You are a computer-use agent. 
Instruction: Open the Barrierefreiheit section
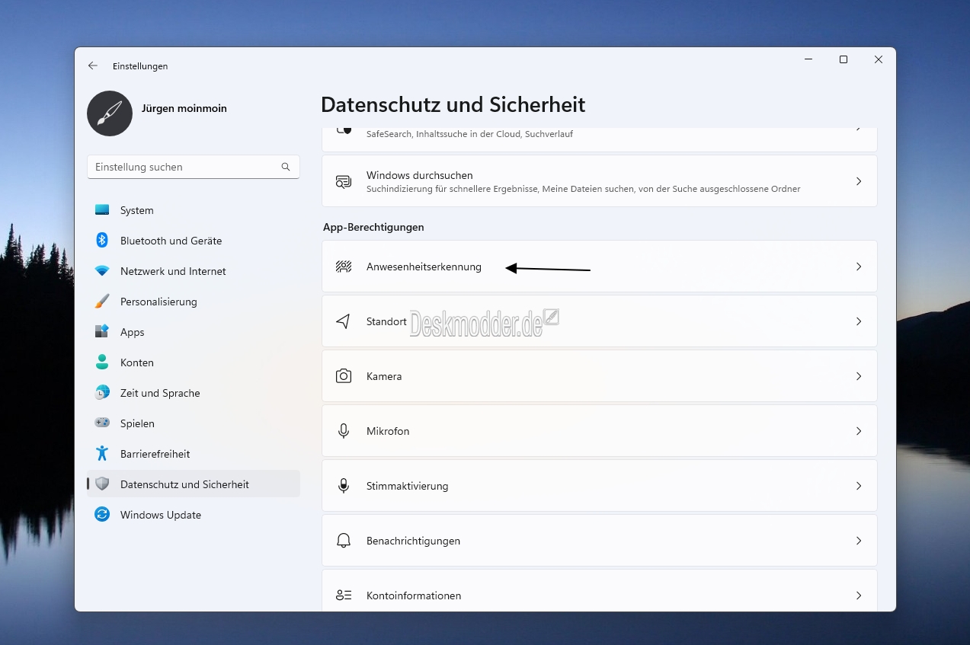[x=155, y=454]
